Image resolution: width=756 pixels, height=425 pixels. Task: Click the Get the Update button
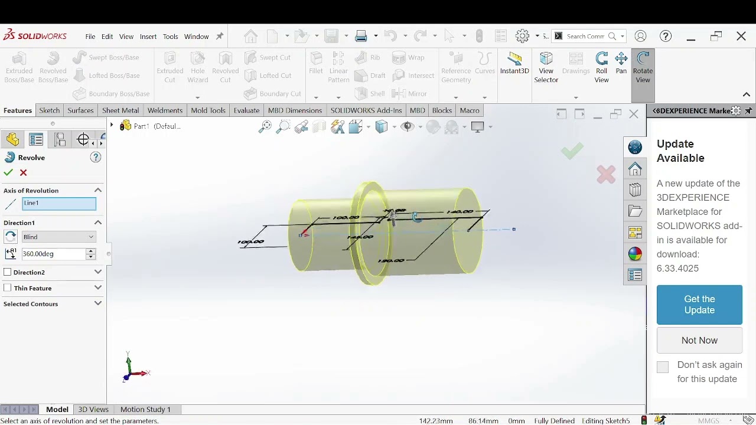click(699, 305)
